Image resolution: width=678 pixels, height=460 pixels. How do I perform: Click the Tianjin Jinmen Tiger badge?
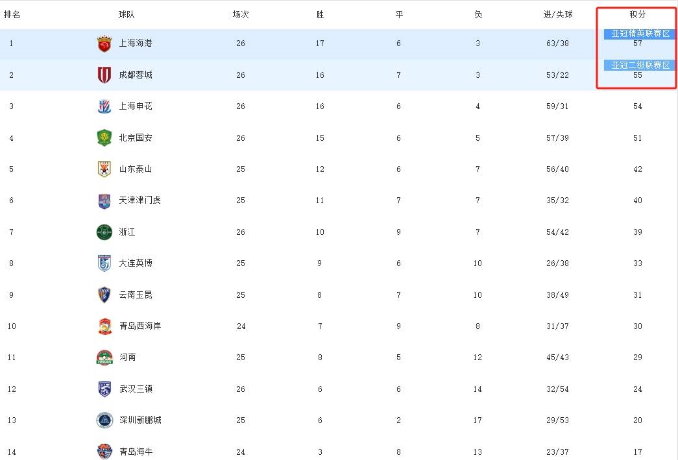click(104, 200)
